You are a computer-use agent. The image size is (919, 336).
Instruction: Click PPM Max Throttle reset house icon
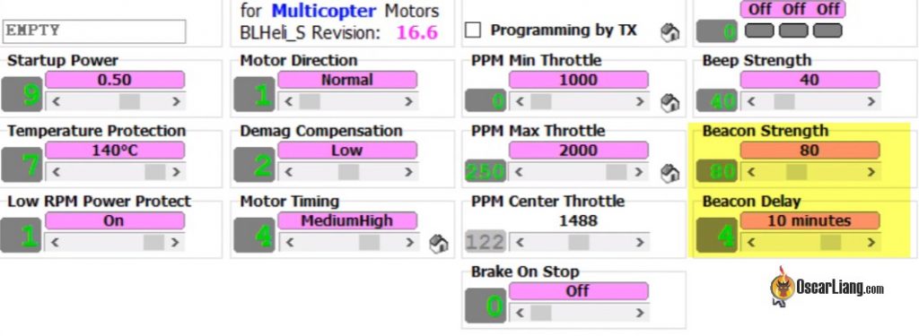670,173
